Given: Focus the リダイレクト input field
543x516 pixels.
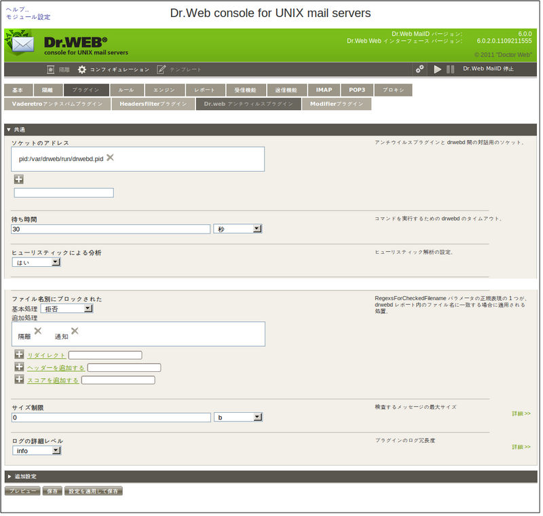Looking at the screenshot, I should 105,355.
